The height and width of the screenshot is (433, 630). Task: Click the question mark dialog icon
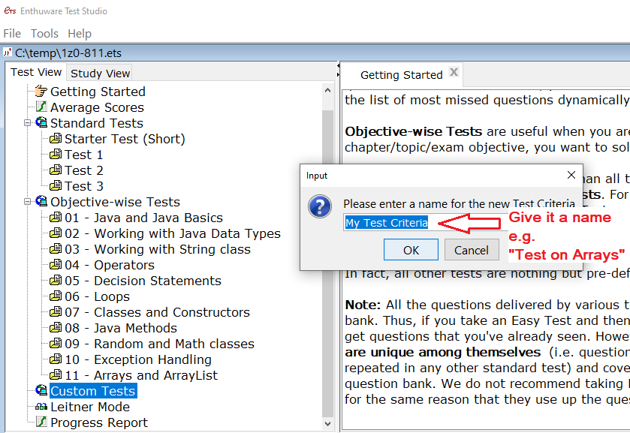(x=320, y=206)
